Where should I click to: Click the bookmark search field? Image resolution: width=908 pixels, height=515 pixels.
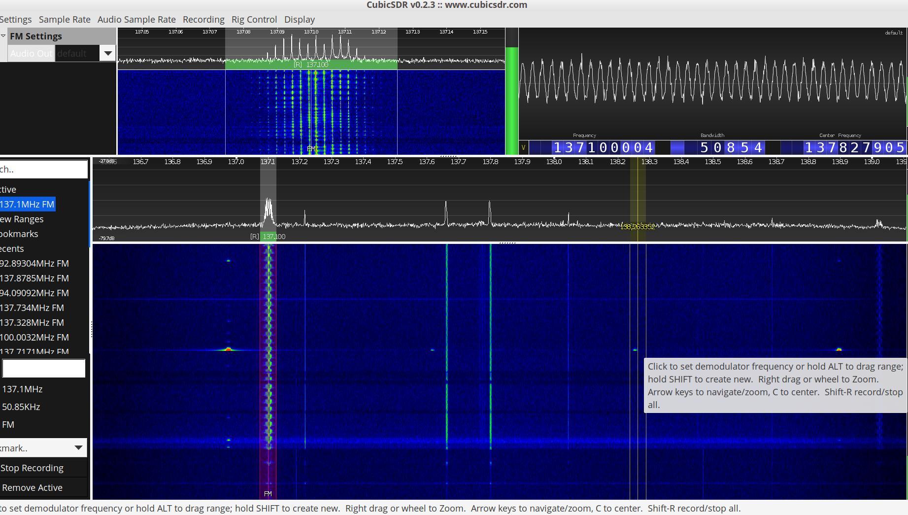coord(43,169)
